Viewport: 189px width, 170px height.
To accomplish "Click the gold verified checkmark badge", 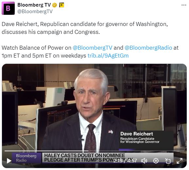I will (54, 5).
